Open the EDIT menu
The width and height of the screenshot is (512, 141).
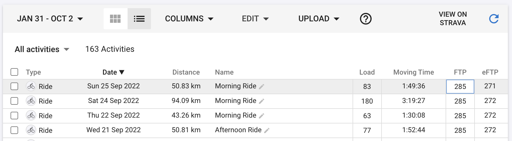coord(255,19)
